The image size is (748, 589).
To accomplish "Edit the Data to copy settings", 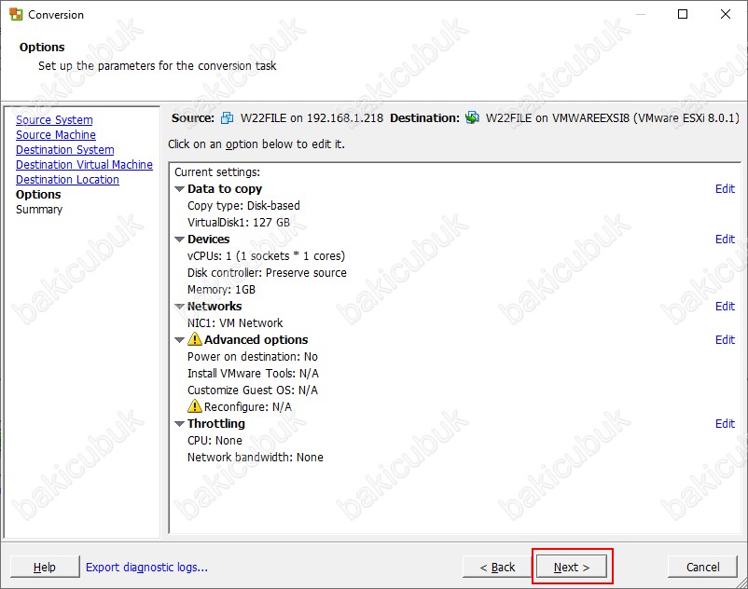I will [725, 188].
